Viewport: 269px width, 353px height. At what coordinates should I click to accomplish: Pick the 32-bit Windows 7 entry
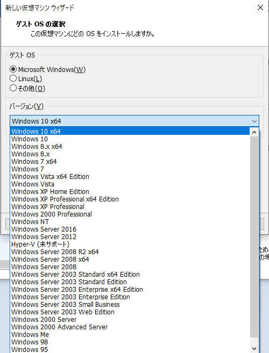click(x=130, y=169)
